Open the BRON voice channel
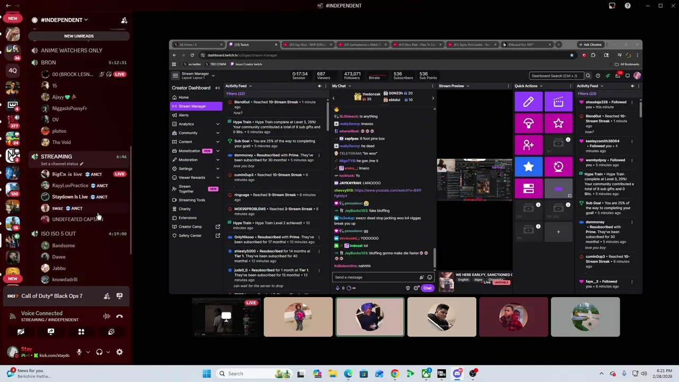The image size is (679, 382). pos(79,63)
